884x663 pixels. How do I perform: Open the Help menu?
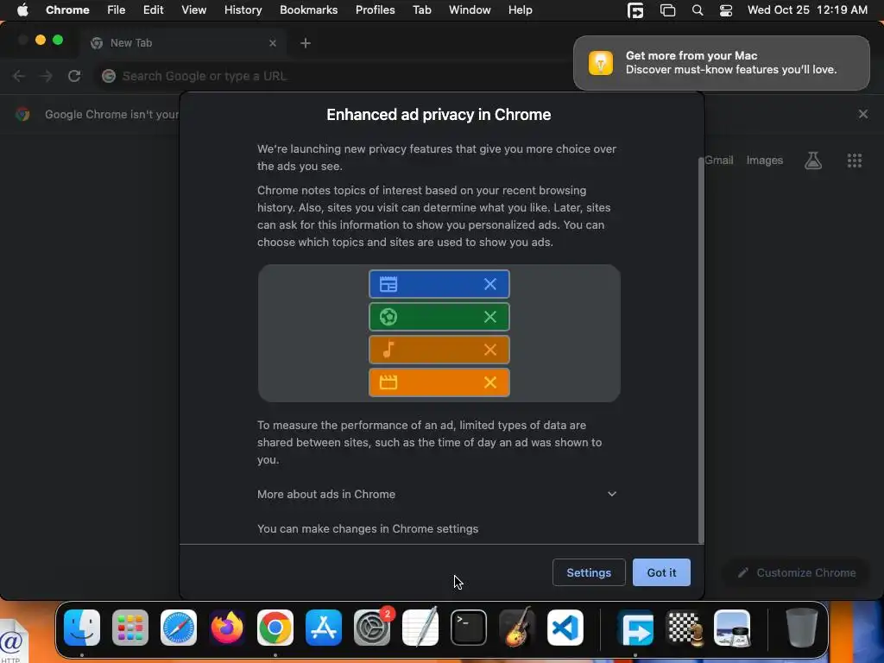click(520, 10)
